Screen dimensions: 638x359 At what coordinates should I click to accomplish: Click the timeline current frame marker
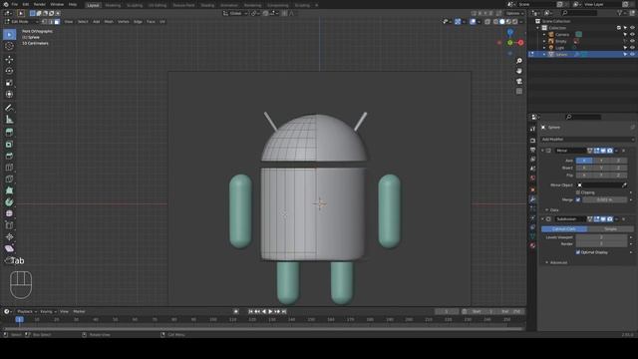pyautogui.click(x=19, y=319)
